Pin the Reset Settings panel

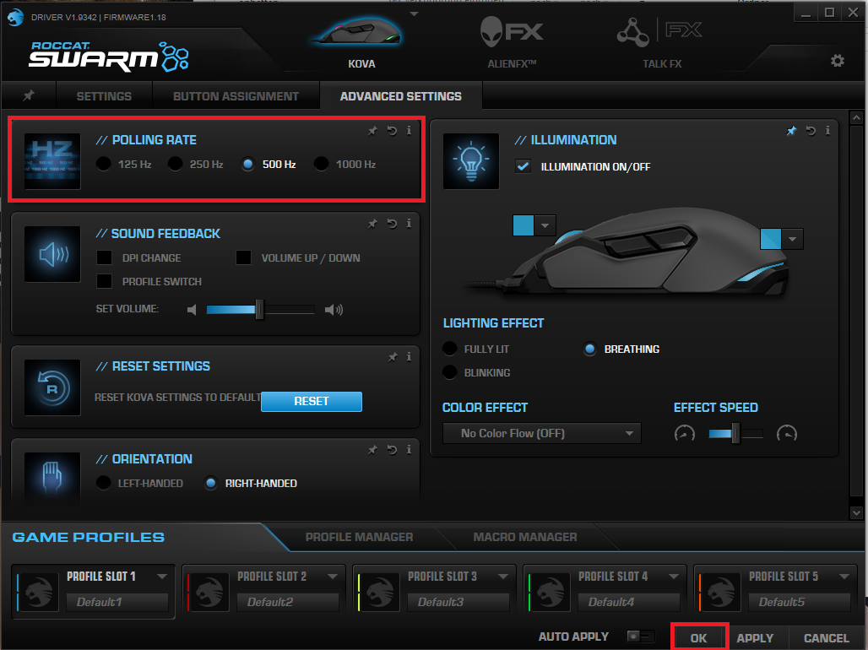click(x=393, y=356)
